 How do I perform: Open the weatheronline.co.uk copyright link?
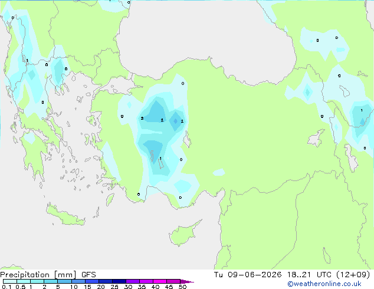pos(324,284)
